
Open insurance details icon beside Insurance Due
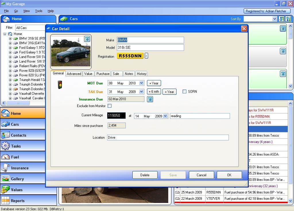coord(150,99)
